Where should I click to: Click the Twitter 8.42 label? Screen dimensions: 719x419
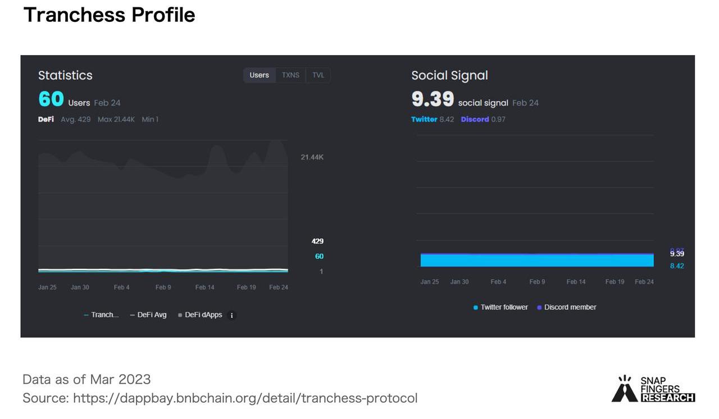coord(432,120)
